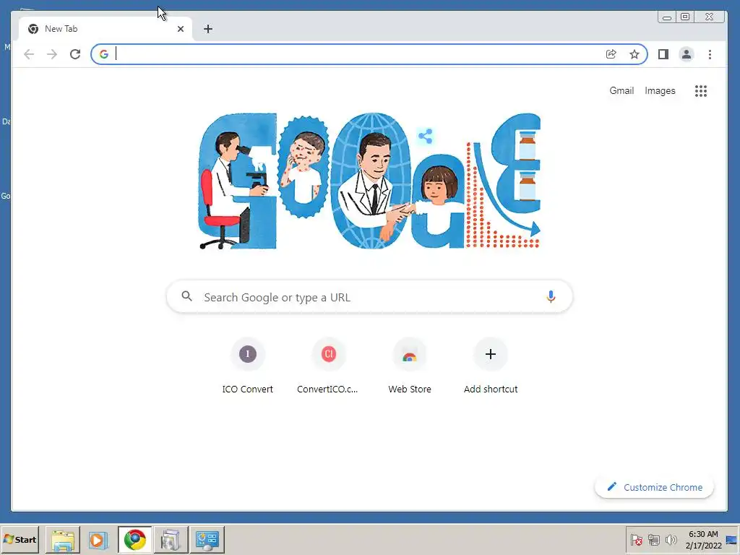
Task: Focus the Search Google or type a URL box
Action: point(369,296)
